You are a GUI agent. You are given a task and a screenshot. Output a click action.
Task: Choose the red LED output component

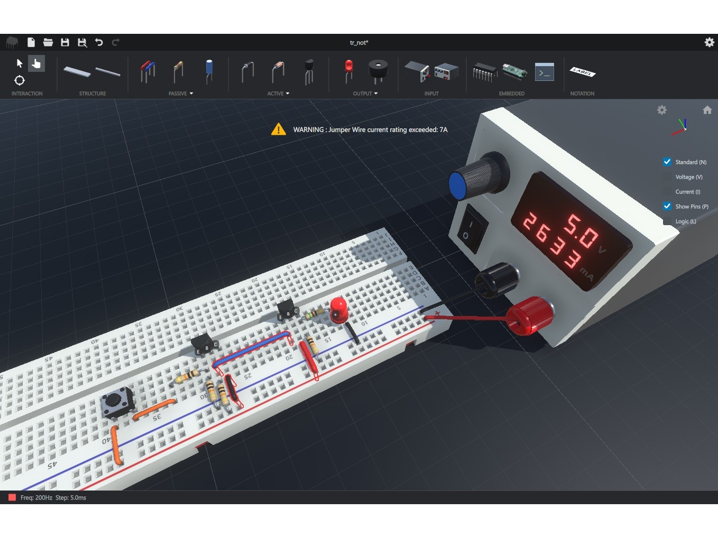coord(348,71)
